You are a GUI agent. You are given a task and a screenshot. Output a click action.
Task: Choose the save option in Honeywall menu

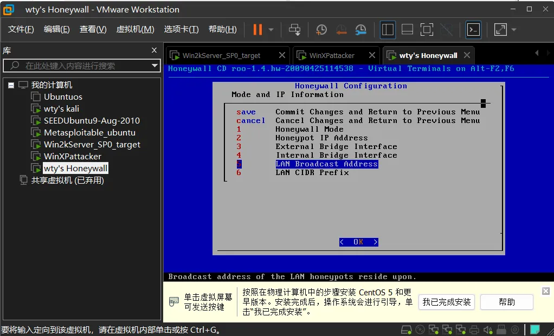(x=246, y=112)
